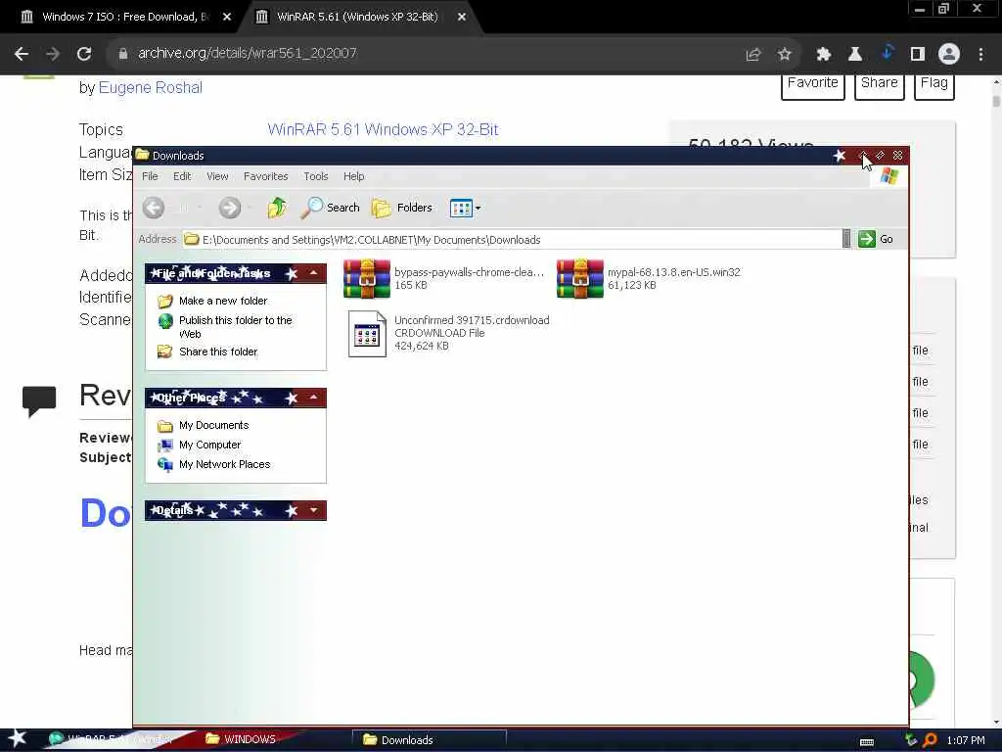1002x752 pixels.
Task: Close the WinRAR 5.61 browser tab
Action: 462,18
